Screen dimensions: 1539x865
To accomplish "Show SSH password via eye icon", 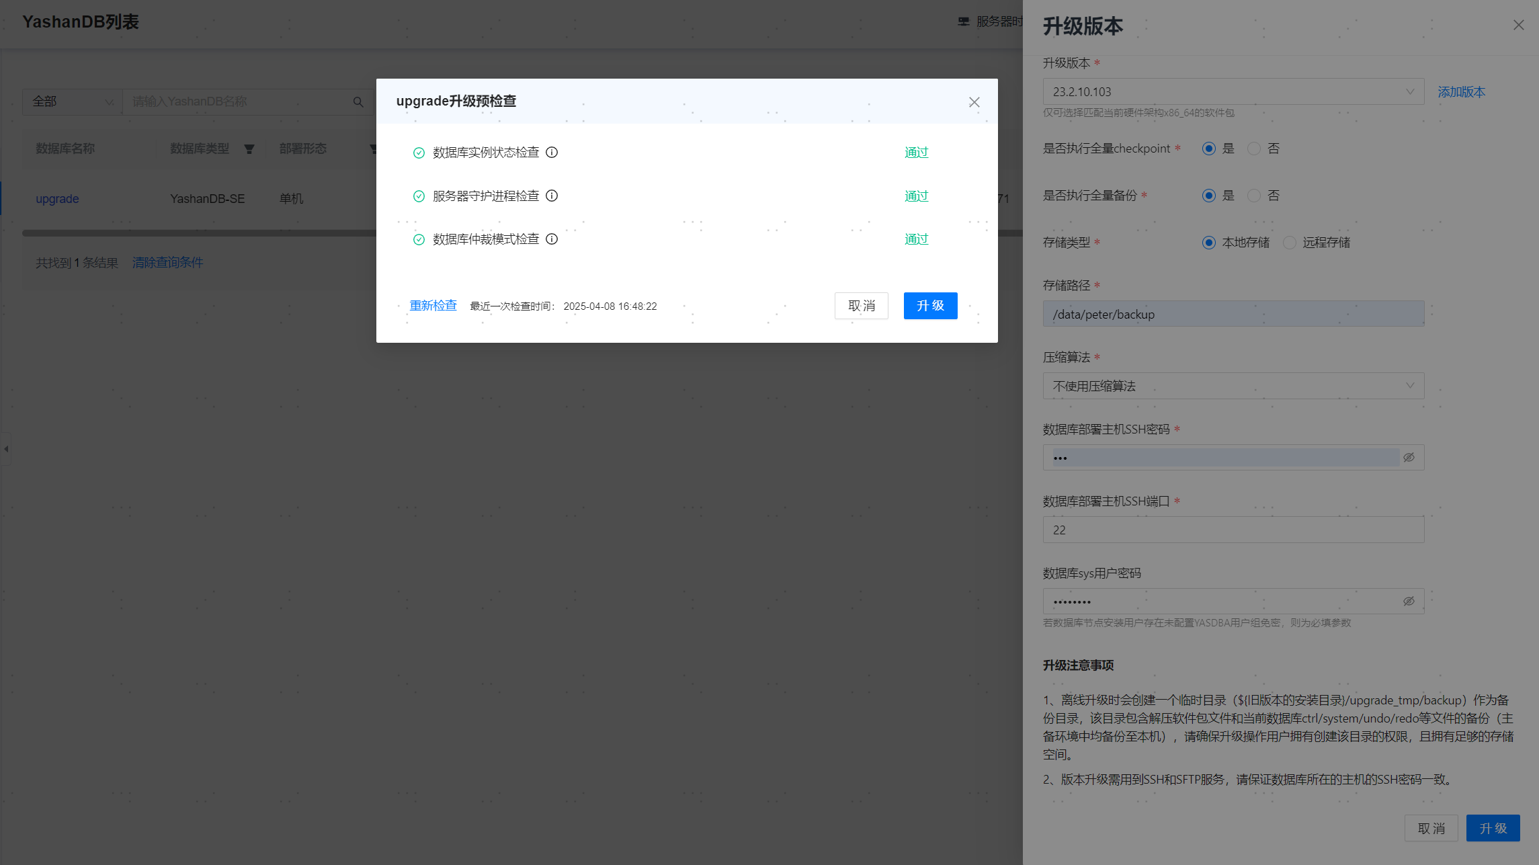I will click(x=1409, y=458).
